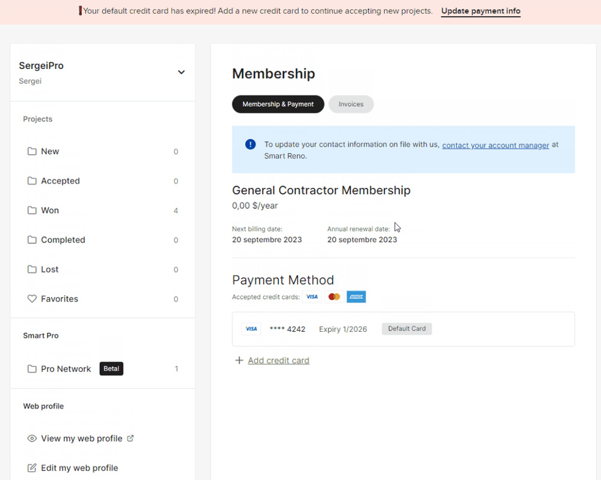Select the Membership & Payment tab

(278, 104)
